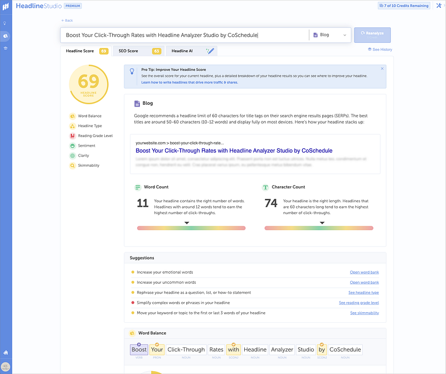The width and height of the screenshot is (446, 374).
Task: Close the Pro Tip banner
Action: (382, 69)
